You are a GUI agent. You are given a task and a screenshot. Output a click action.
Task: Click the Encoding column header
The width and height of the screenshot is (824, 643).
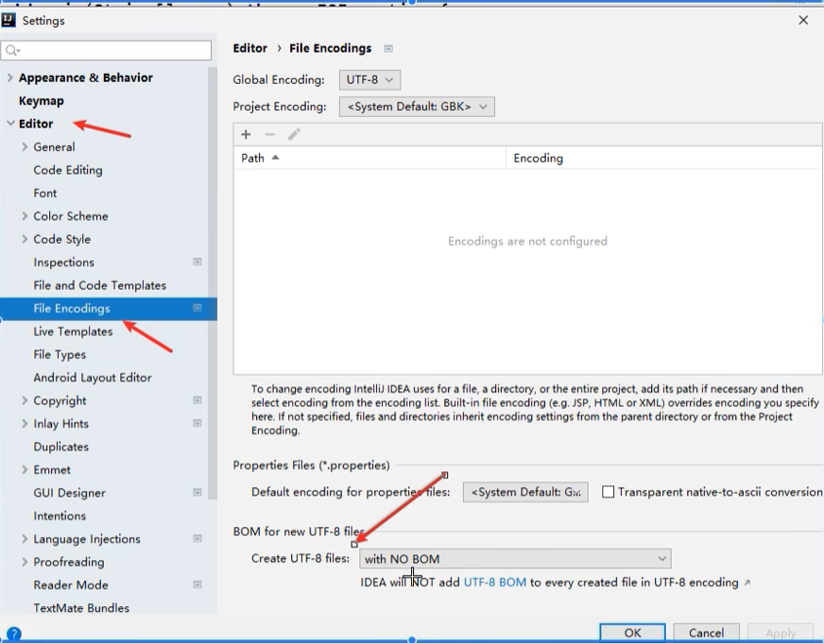coord(663,158)
